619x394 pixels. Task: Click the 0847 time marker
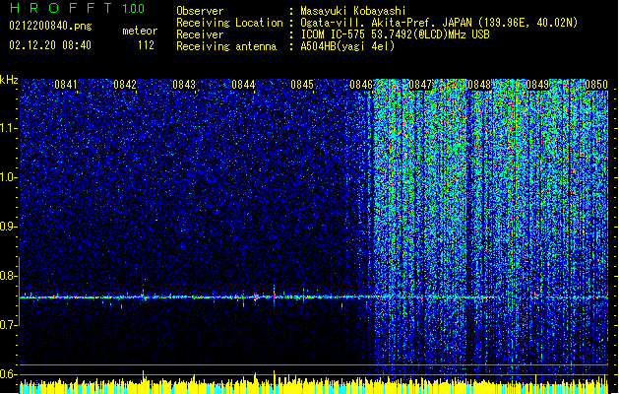420,85
